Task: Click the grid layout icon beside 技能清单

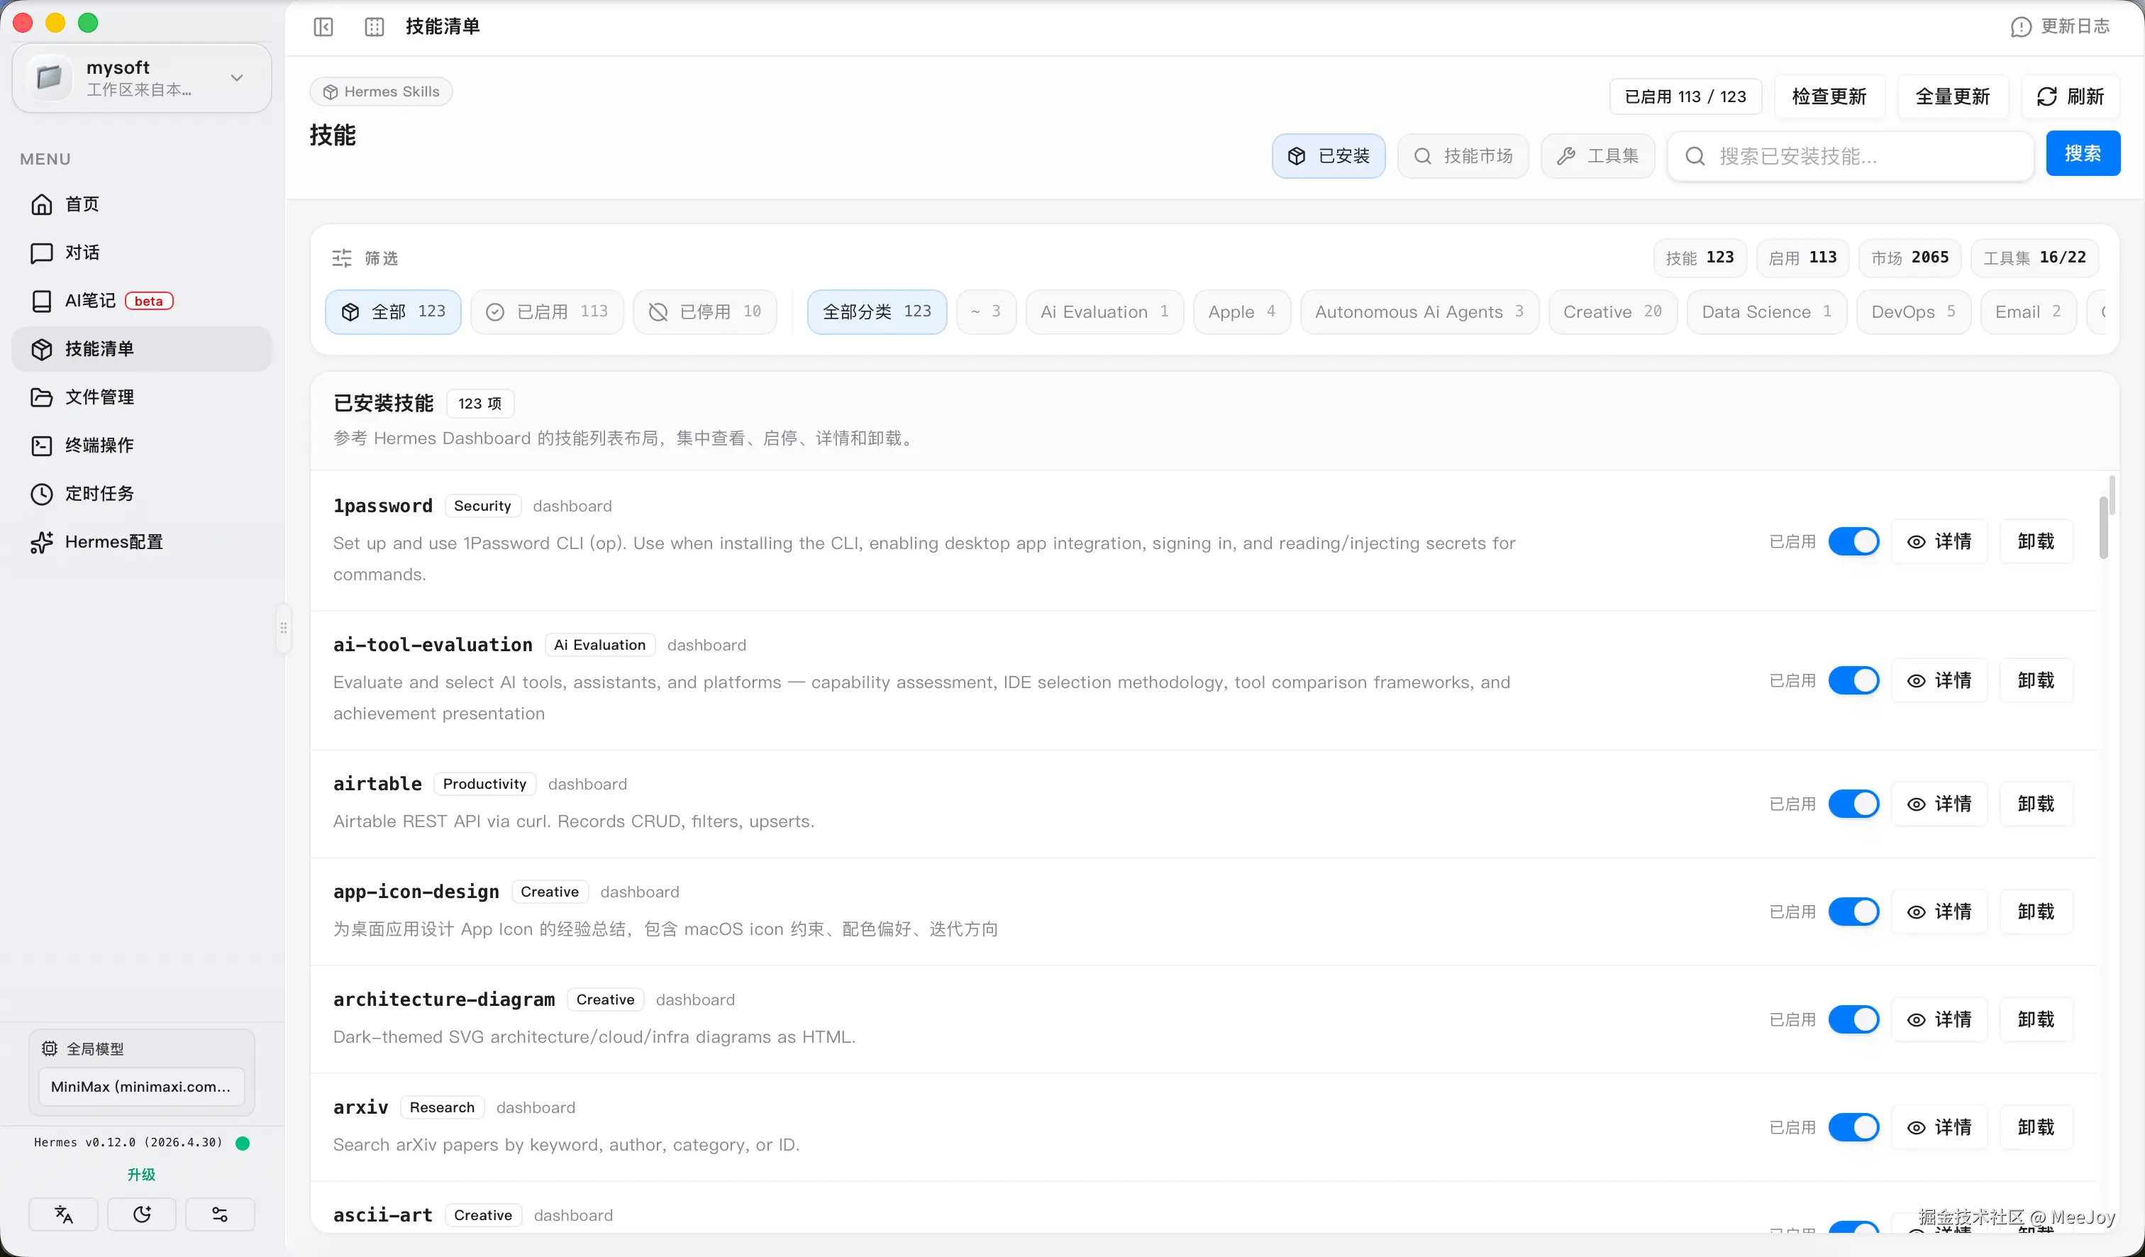Action: [x=375, y=26]
